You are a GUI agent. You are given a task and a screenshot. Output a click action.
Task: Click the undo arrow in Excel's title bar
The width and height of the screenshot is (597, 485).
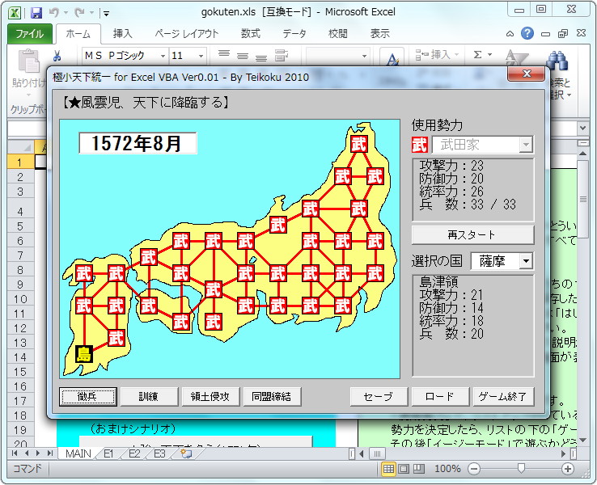[x=53, y=13]
